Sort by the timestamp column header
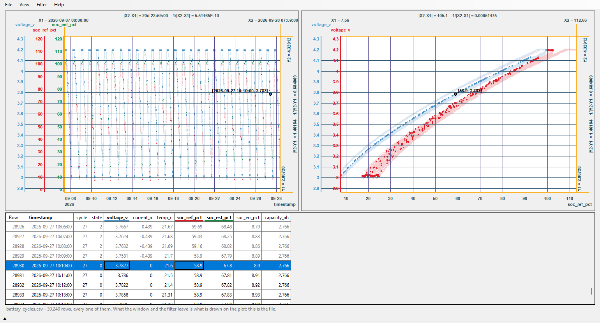Screen dimensions: 600x323 coord(49,218)
